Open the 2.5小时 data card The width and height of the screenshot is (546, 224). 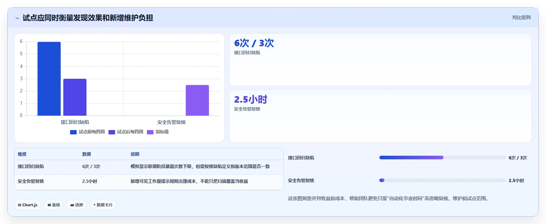pos(380,116)
